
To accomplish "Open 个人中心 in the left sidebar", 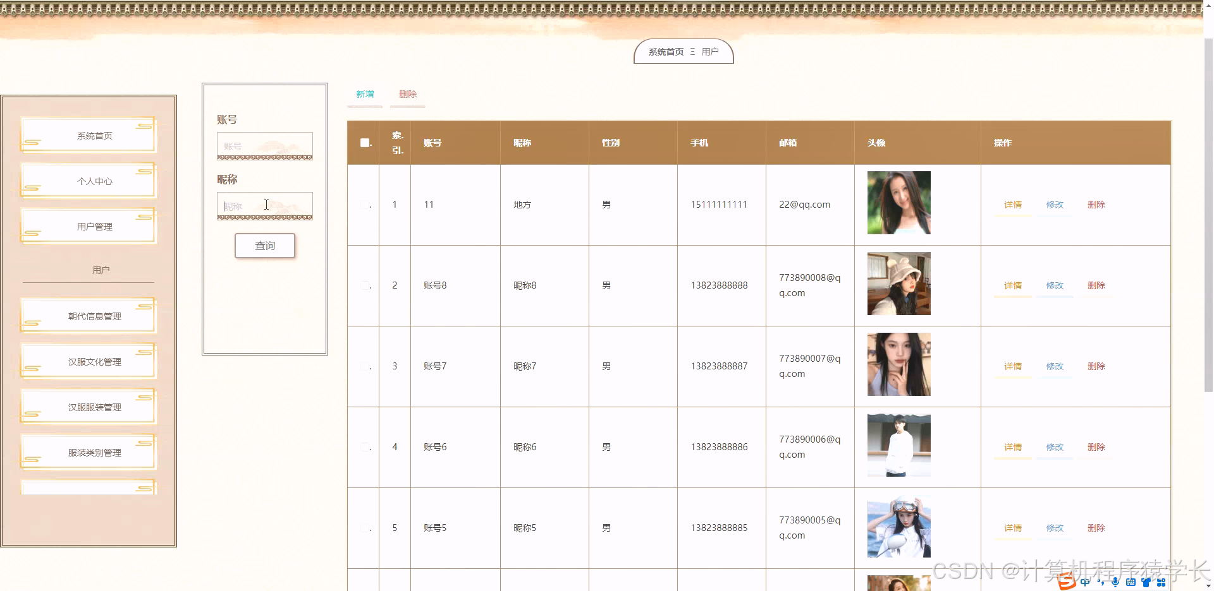I will coord(89,181).
